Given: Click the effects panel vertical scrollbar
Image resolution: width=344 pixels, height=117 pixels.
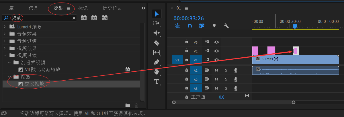Looking at the screenshot, I should click(142, 85).
